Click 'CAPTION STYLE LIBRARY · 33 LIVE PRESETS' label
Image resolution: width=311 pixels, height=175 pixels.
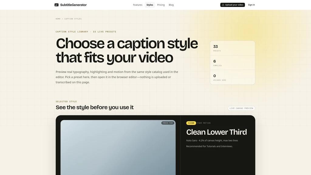point(86,32)
